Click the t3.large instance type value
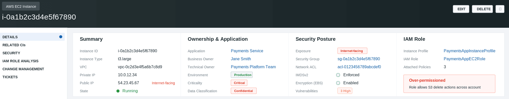509x99 pixels. point(124,59)
